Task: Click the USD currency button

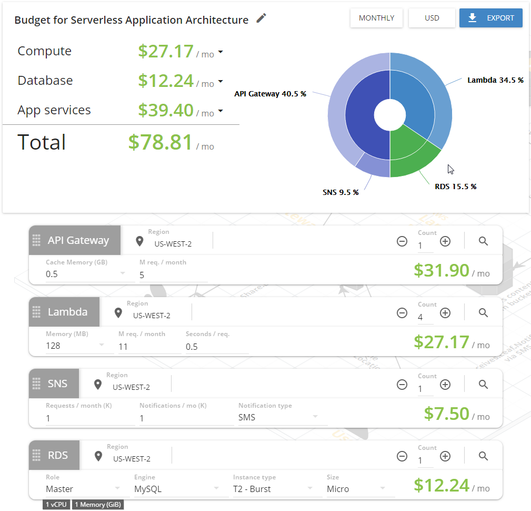Action: (432, 18)
